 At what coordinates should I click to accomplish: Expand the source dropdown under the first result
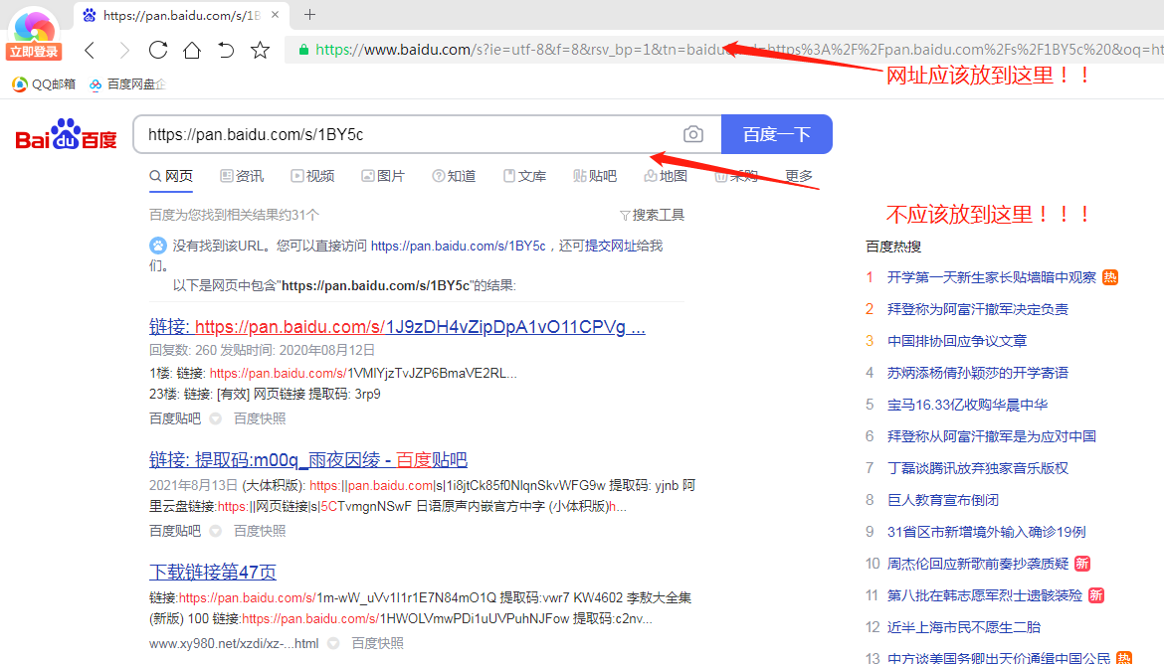click(x=215, y=418)
